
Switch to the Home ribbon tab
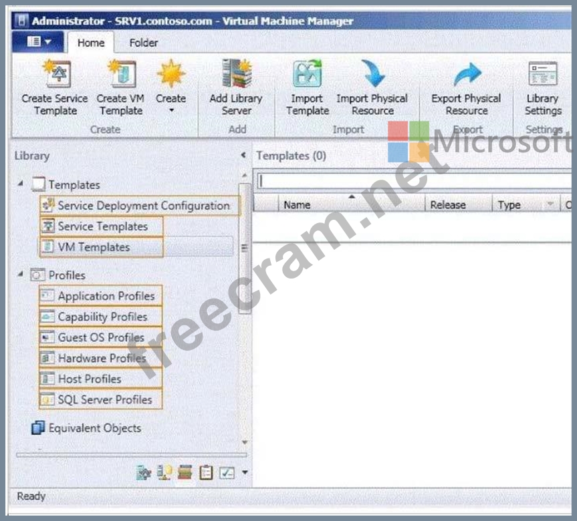point(91,43)
